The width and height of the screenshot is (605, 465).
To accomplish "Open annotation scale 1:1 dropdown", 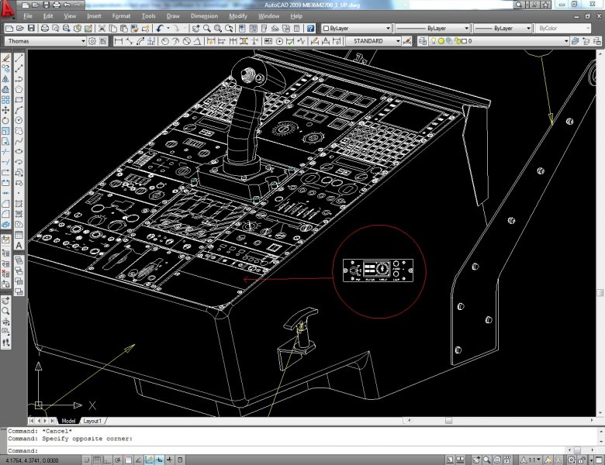I will 531,460.
